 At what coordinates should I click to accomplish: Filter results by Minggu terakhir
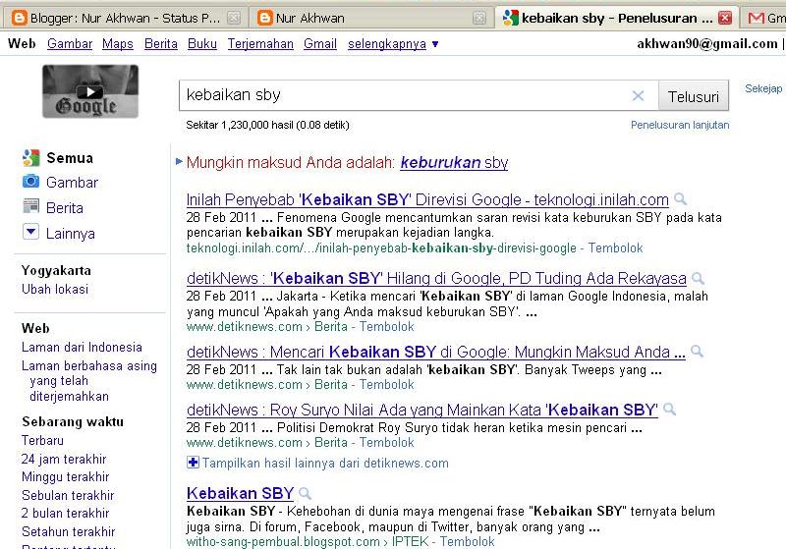(x=66, y=477)
